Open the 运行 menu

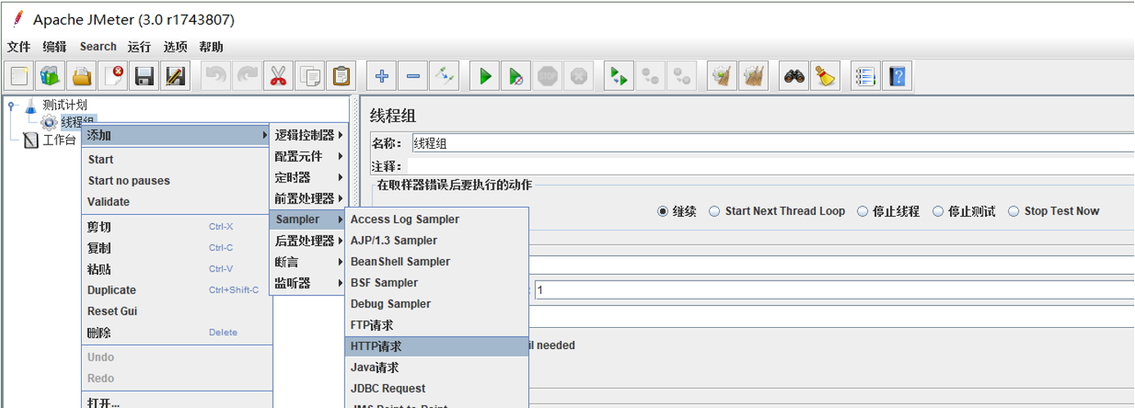pos(139,47)
